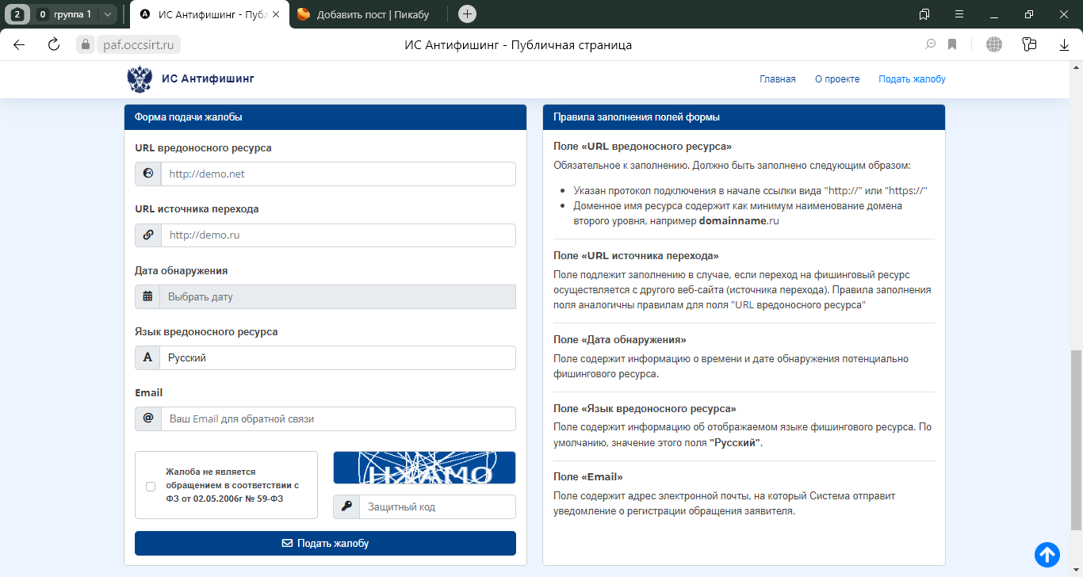Click the scroll-to-top arrow button
Image resolution: width=1083 pixels, height=577 pixels.
[x=1047, y=555]
